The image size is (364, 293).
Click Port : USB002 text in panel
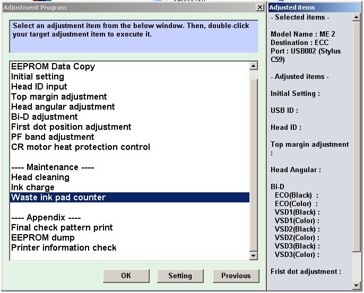coord(306,56)
